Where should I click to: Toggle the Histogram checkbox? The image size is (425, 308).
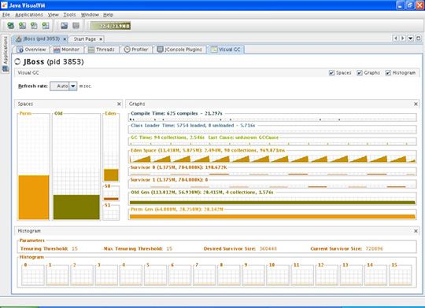(388, 73)
